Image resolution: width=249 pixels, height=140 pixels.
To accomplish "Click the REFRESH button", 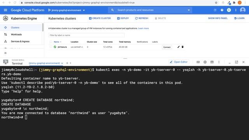I will pyautogui.click(x=142, y=18).
